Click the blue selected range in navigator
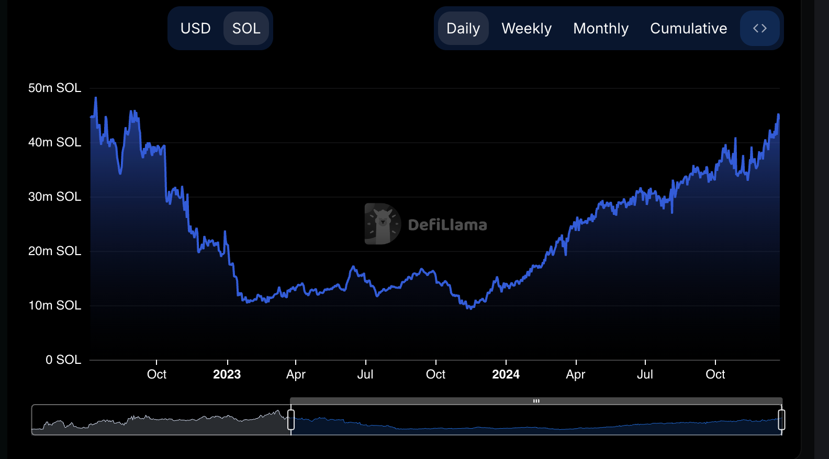The image size is (829, 459). tap(536, 420)
